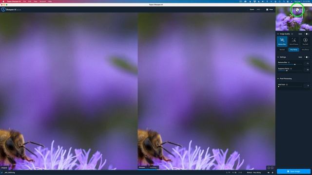The width and height of the screenshot is (312, 175).
Task: Open the Zoom level dropdown
Action: [259, 10]
